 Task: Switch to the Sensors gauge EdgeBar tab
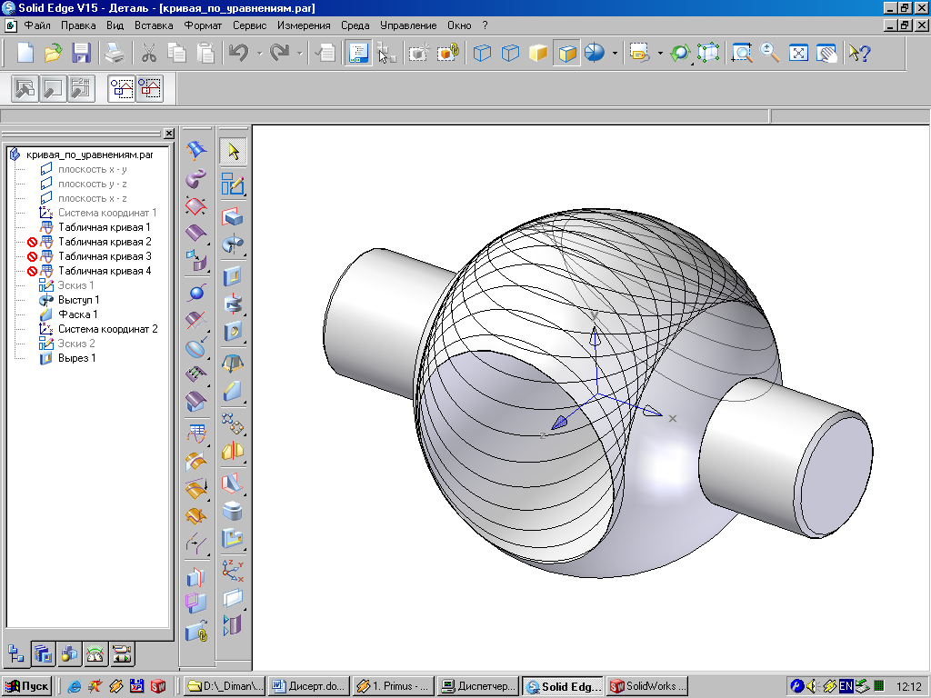coord(95,654)
